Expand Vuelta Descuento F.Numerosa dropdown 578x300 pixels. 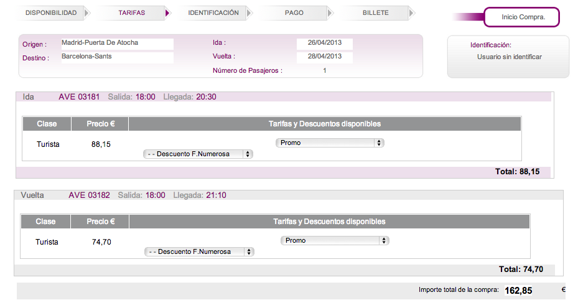(x=199, y=251)
